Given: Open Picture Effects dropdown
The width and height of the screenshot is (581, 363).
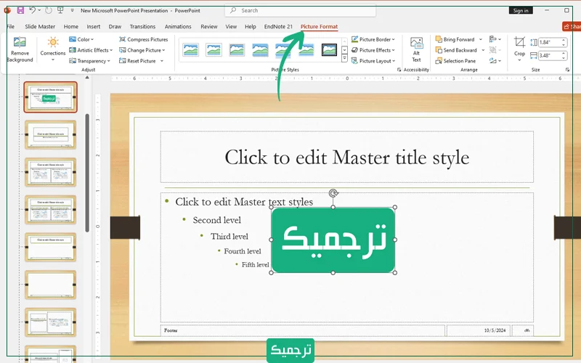Looking at the screenshot, I should 373,50.
